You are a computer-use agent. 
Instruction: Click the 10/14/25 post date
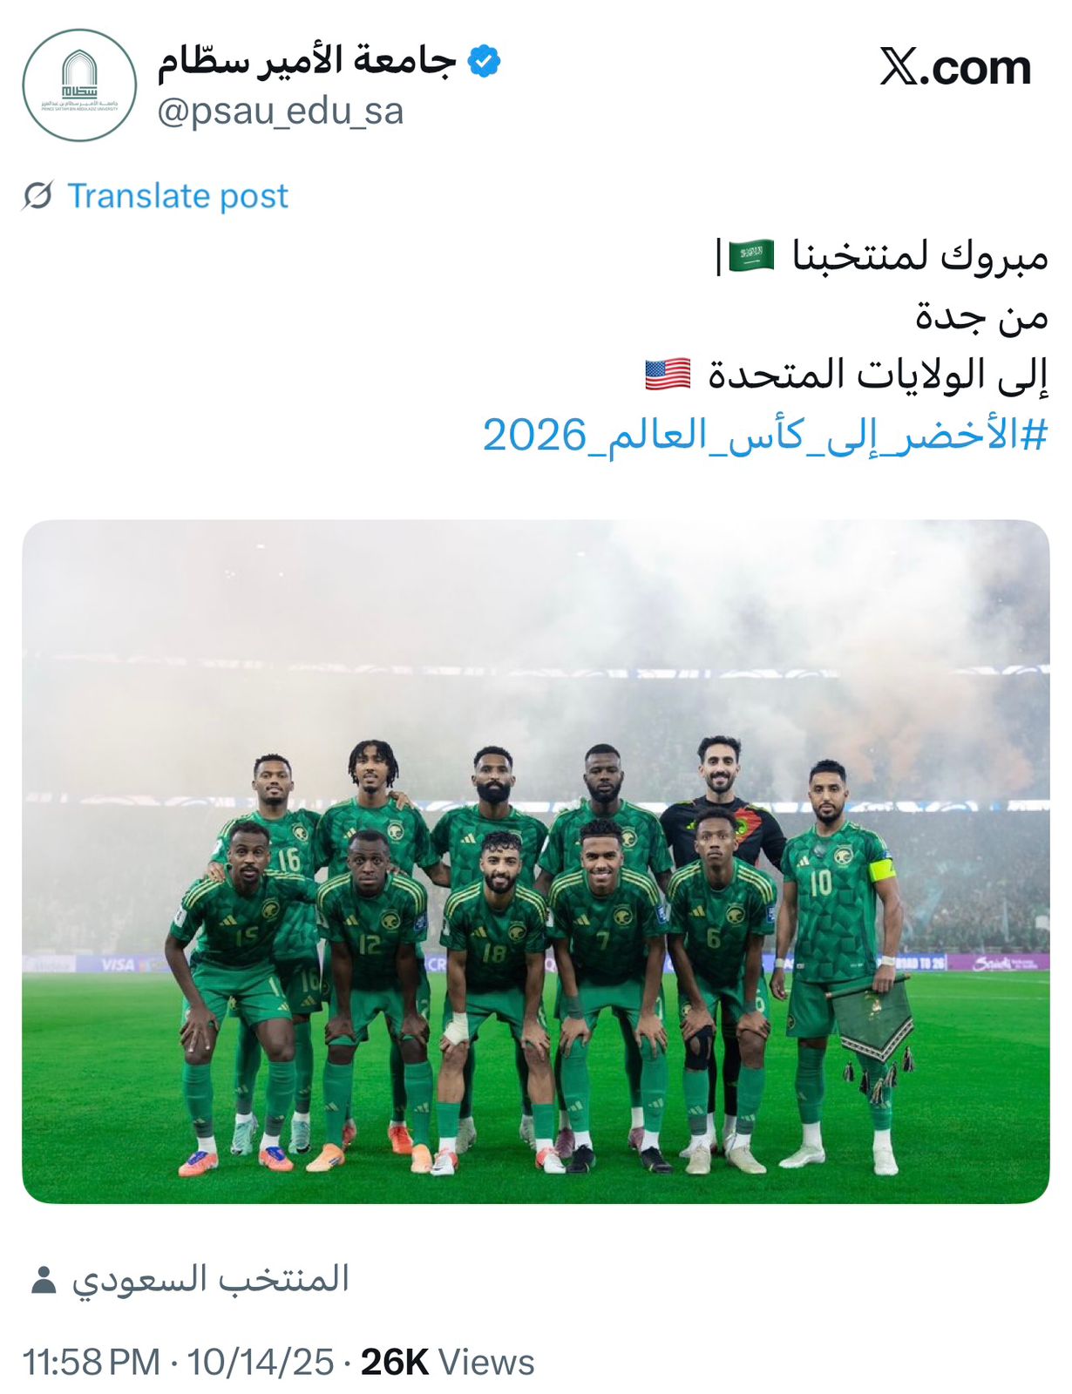click(261, 1362)
